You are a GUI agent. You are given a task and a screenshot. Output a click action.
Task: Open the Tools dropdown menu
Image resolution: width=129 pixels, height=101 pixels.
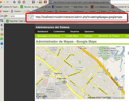(114, 11)
